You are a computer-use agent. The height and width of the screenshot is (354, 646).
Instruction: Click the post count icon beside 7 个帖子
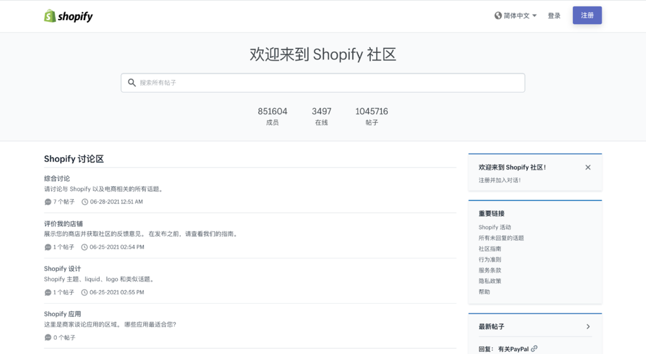click(x=48, y=202)
